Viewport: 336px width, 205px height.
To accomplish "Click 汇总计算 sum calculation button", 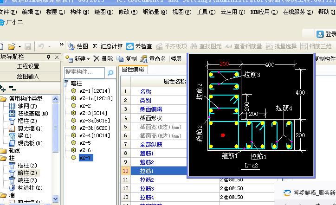I will point(108,46).
